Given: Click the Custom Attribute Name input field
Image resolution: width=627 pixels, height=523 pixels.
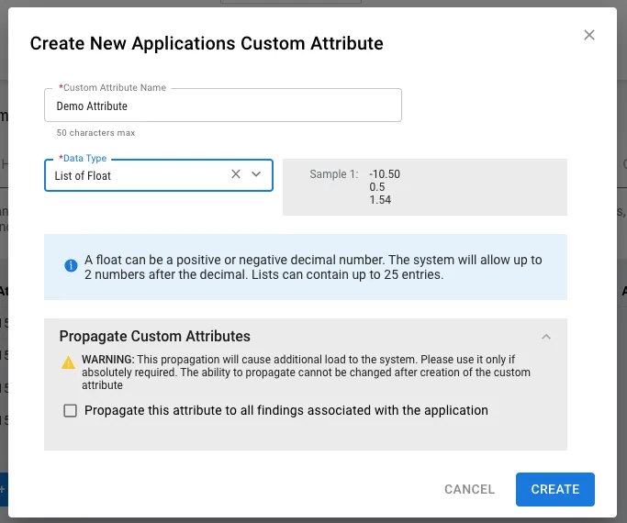Looking at the screenshot, I should coord(223,106).
